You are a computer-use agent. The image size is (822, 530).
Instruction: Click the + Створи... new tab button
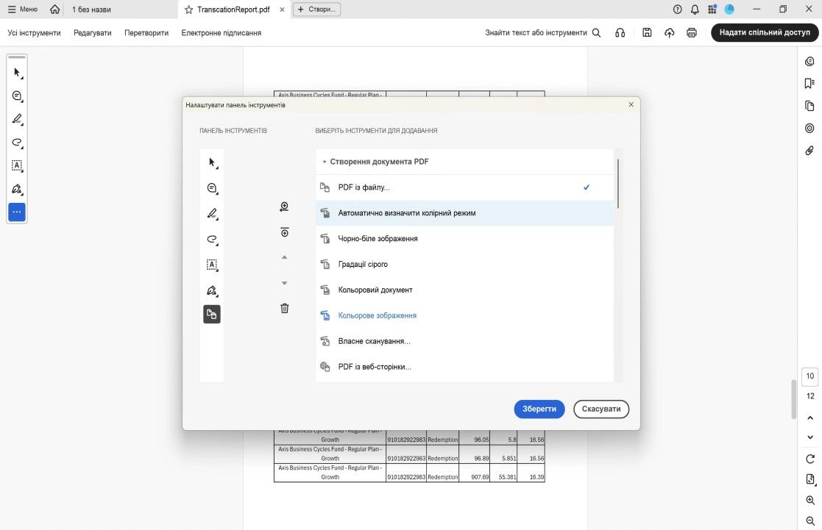[316, 10]
